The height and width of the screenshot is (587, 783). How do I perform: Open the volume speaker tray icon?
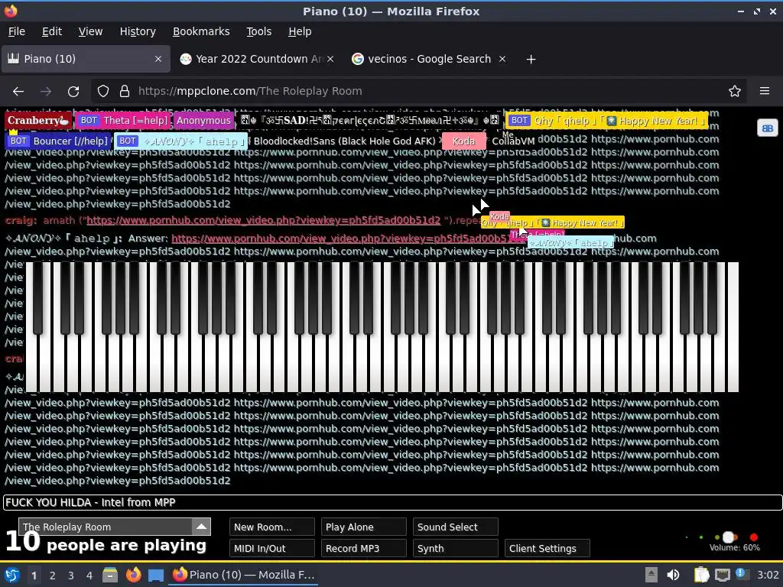point(673,575)
